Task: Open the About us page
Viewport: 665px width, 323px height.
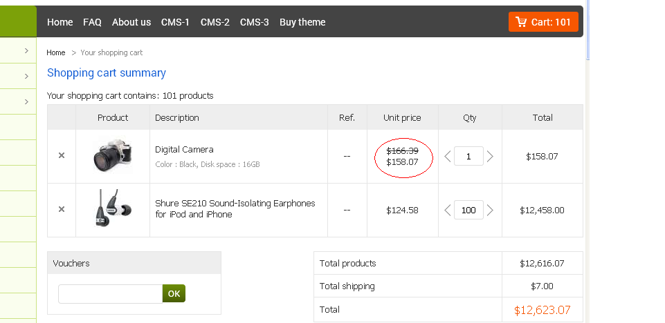Action: pyautogui.click(x=131, y=22)
